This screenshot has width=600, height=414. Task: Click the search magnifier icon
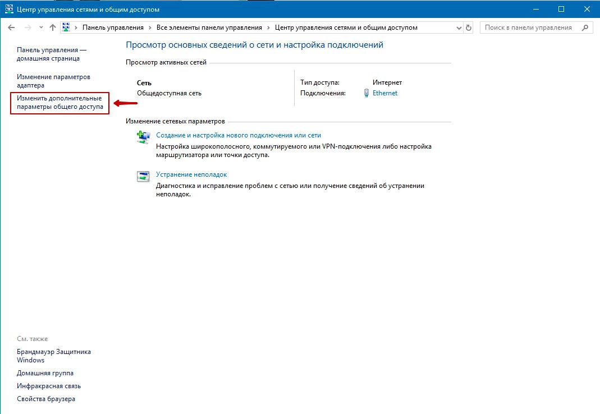585,27
